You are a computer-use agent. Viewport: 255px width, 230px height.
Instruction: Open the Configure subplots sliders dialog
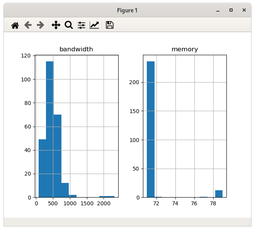(82, 25)
